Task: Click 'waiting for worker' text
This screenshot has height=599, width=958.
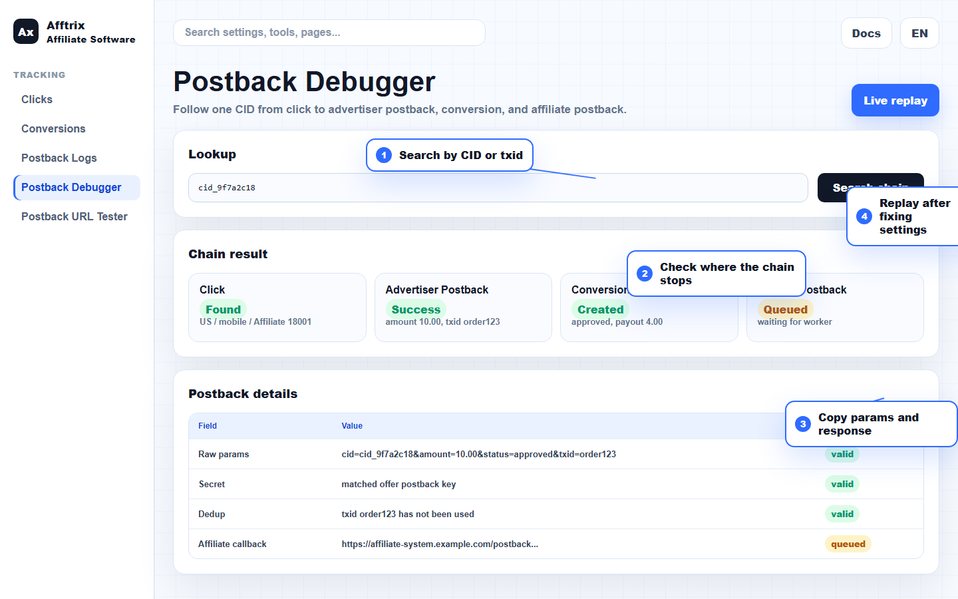Action: 794,322
